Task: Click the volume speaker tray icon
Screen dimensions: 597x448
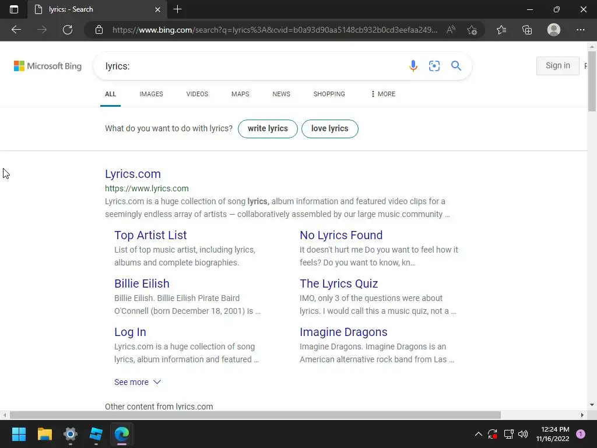Action: click(x=523, y=434)
